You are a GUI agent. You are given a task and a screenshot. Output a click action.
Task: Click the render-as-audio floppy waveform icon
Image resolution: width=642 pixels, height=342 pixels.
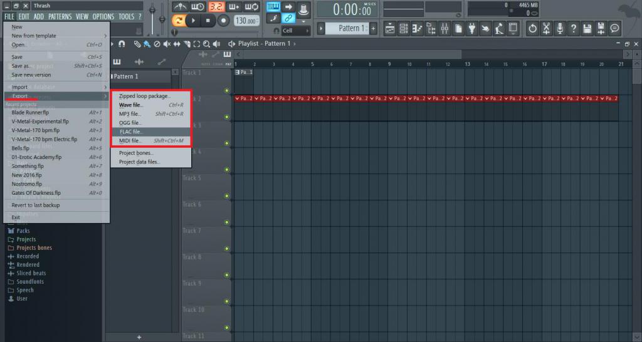tap(601, 28)
